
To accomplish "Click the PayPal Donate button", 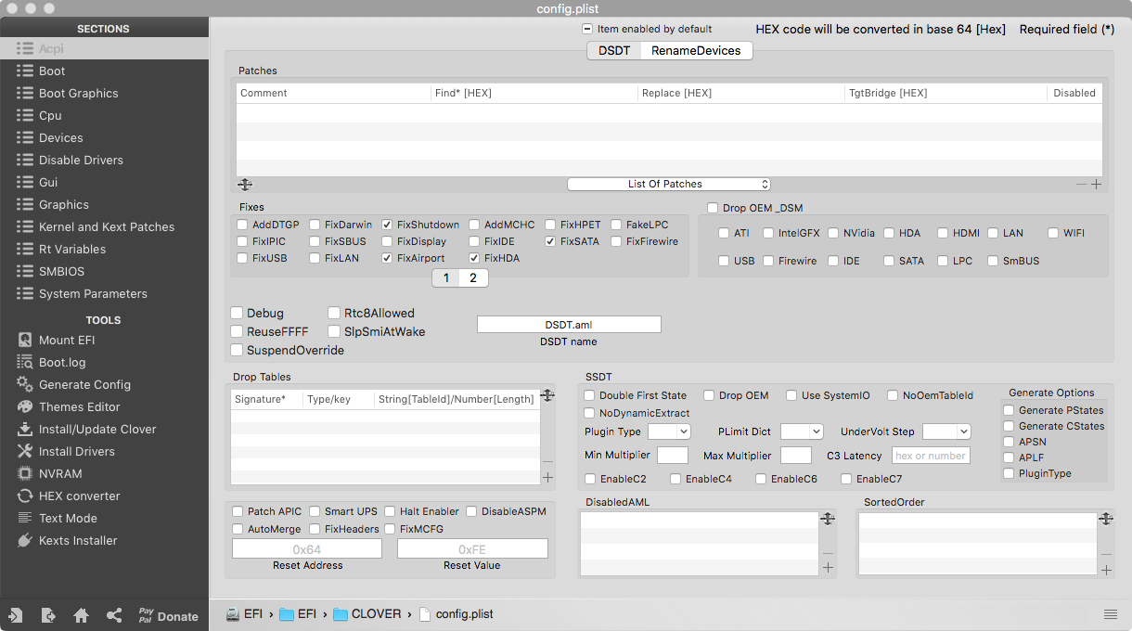I will [168, 615].
